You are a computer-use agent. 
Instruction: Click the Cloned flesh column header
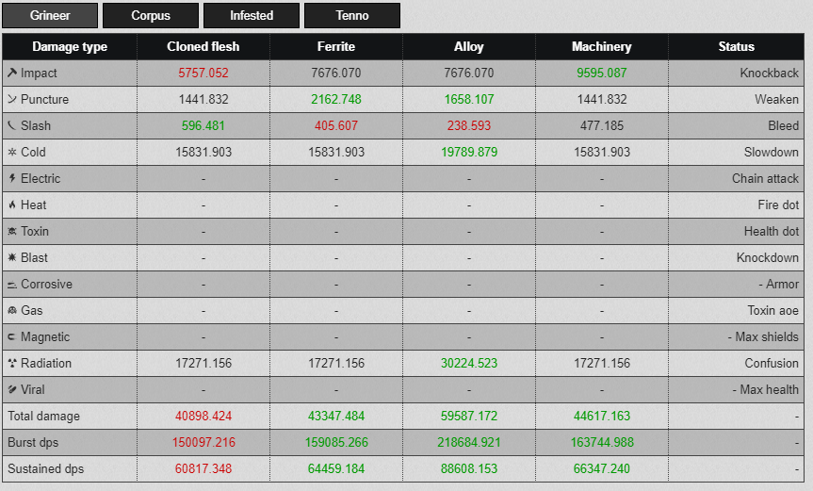(x=203, y=46)
